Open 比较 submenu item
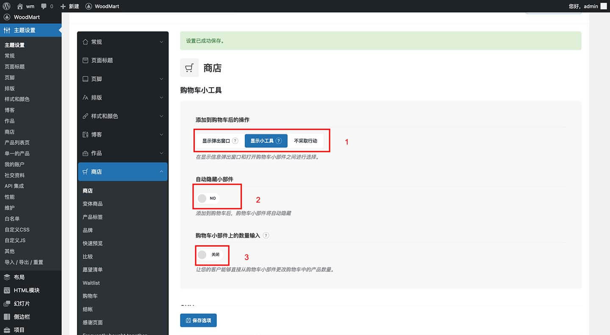This screenshot has width=610, height=335. [x=88, y=256]
